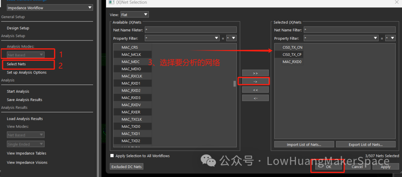Click Select Nets in Analysis Setup
The width and height of the screenshot is (402, 177).
(16, 64)
